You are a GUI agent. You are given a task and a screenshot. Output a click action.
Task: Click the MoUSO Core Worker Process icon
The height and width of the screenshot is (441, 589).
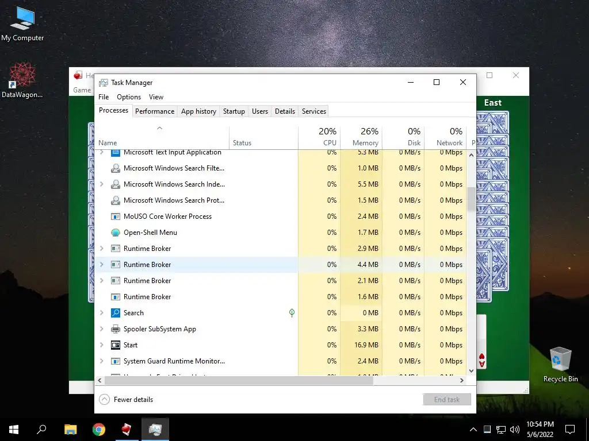[115, 216]
